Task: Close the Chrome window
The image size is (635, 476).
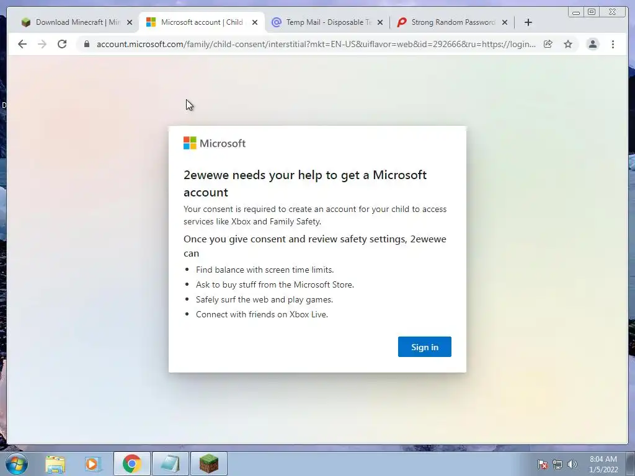Action: pos(613,12)
